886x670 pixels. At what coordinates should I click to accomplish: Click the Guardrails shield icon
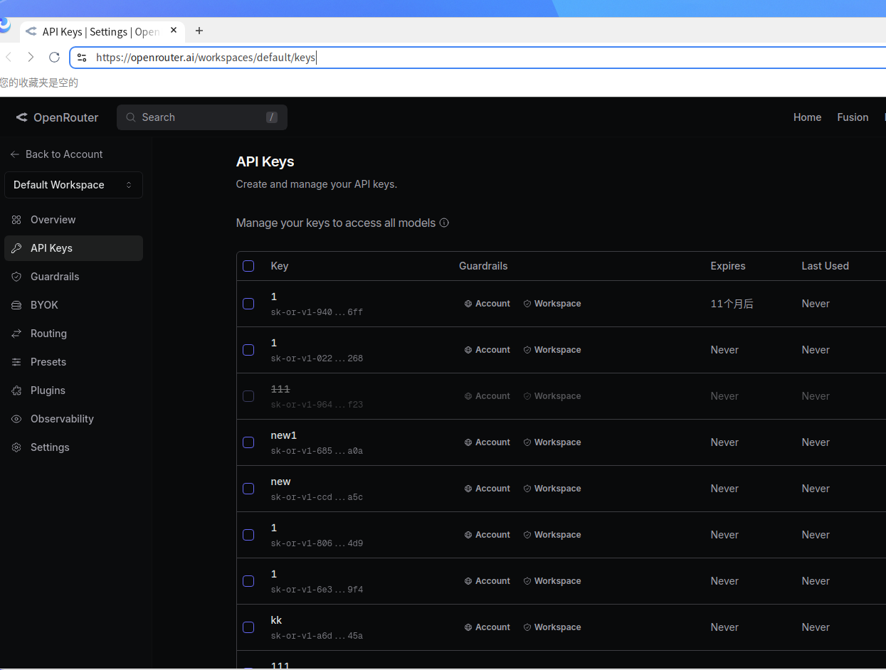16,277
